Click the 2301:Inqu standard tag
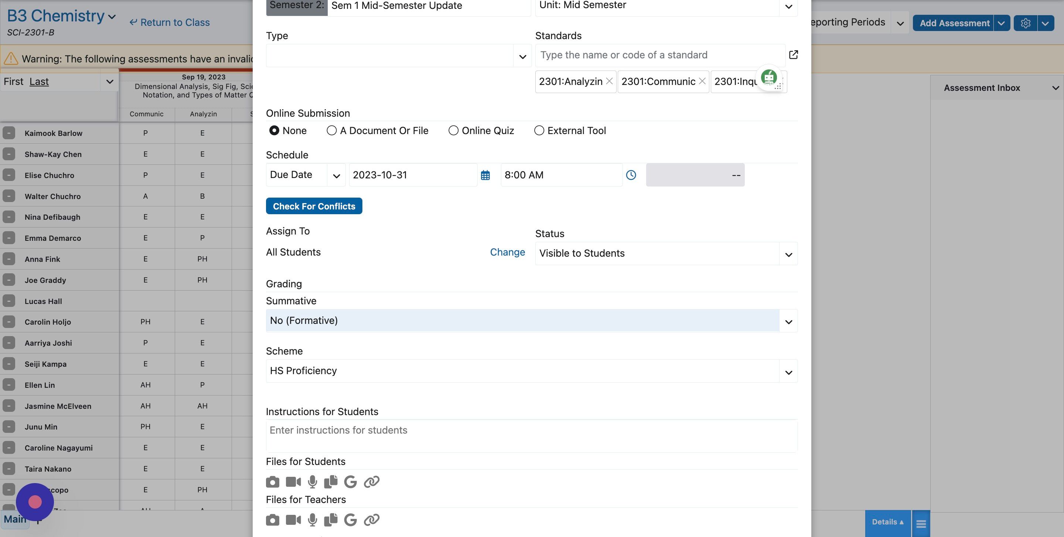Viewport: 1064px width, 537px height. (x=736, y=82)
